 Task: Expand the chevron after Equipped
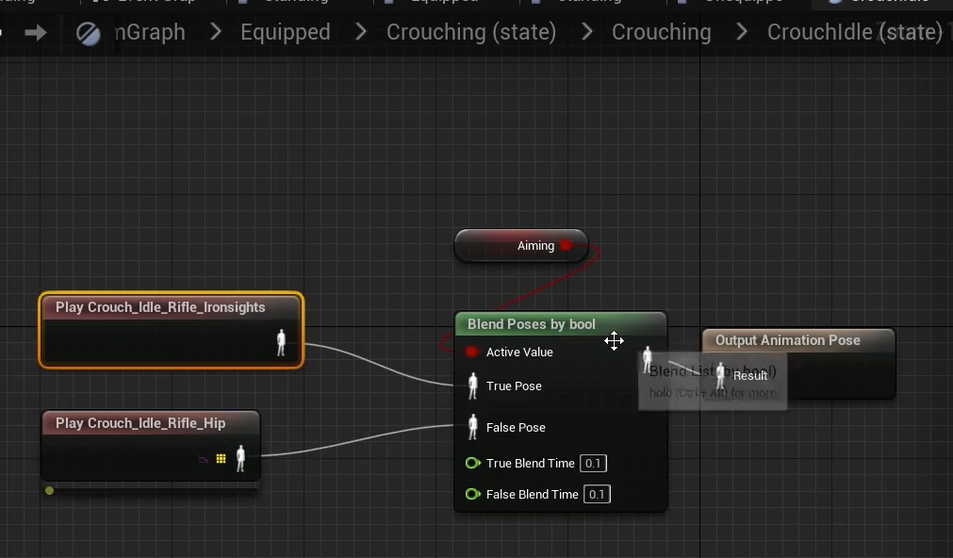360,32
